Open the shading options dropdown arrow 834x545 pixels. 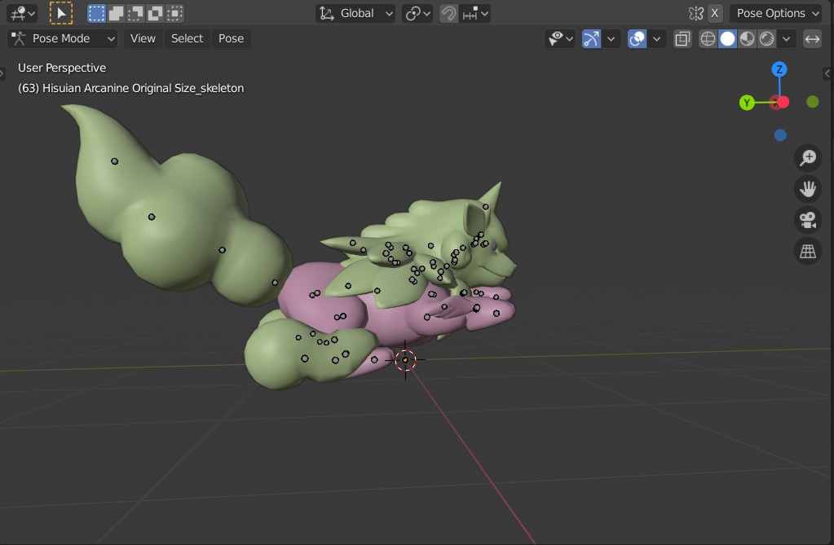[787, 39]
